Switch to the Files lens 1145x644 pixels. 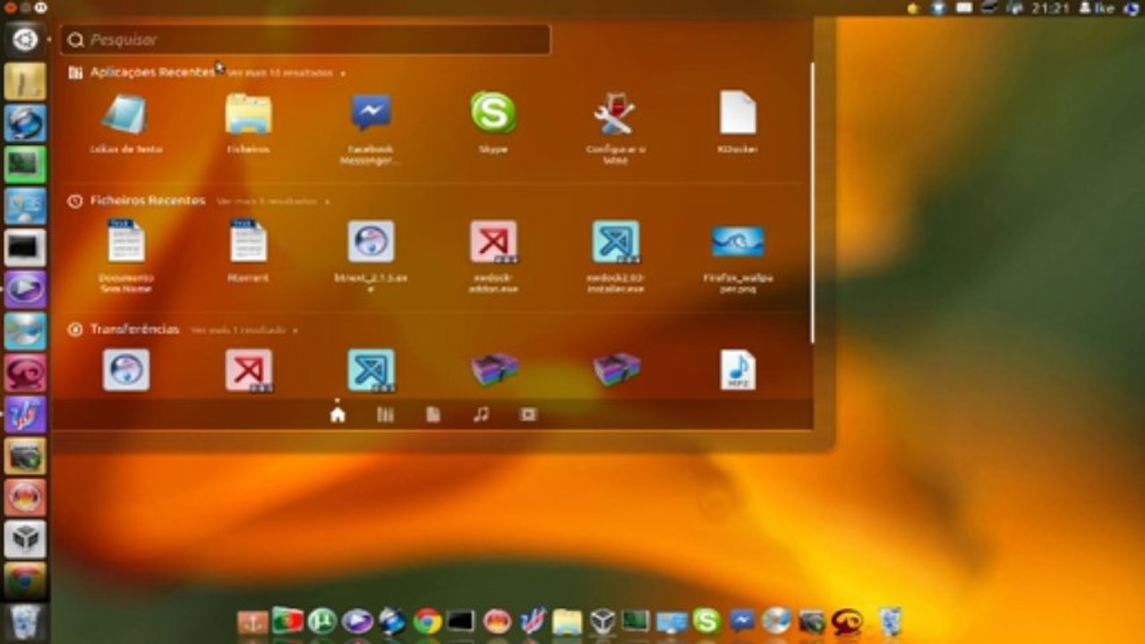[433, 414]
